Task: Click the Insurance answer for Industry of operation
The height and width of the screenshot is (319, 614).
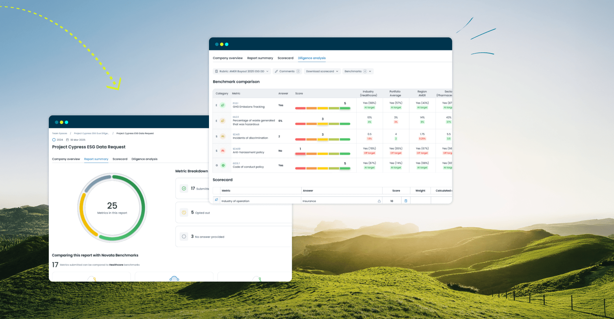Action: 309,201
